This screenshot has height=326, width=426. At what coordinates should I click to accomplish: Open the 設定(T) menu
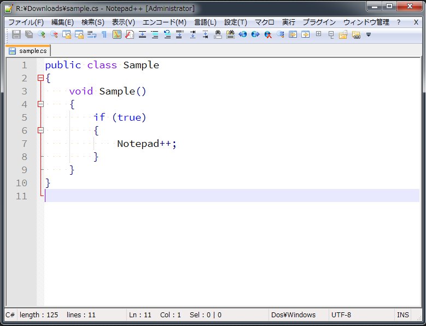click(x=236, y=22)
